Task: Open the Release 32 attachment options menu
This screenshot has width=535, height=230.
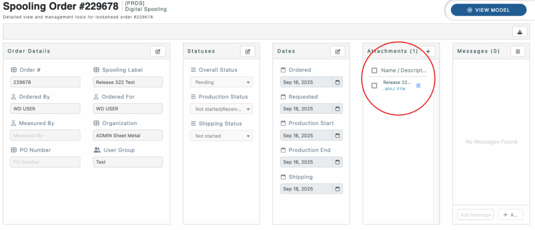Action: point(418,86)
